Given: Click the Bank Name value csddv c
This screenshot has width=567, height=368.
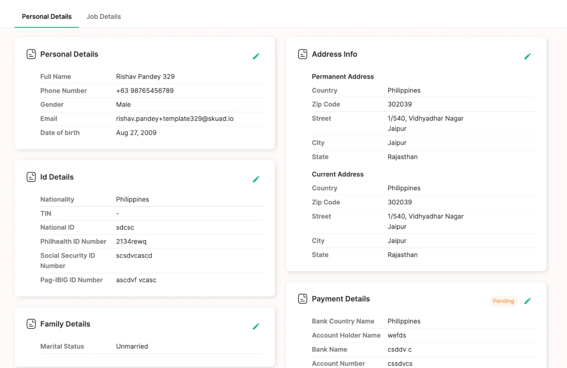Looking at the screenshot, I should pyautogui.click(x=400, y=350).
